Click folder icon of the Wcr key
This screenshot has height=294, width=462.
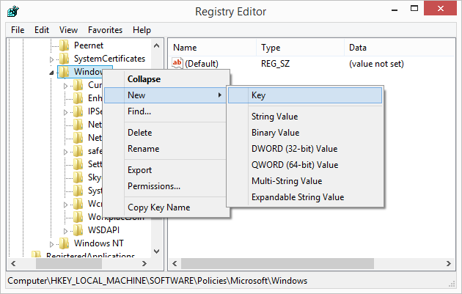(x=78, y=204)
